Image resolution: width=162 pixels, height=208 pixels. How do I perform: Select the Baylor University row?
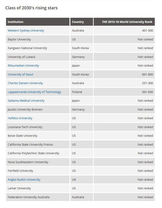[x=80, y=39]
